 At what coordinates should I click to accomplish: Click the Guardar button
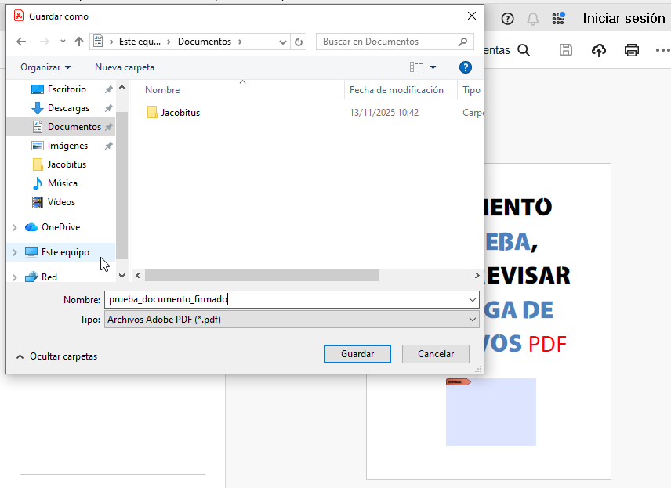click(357, 354)
